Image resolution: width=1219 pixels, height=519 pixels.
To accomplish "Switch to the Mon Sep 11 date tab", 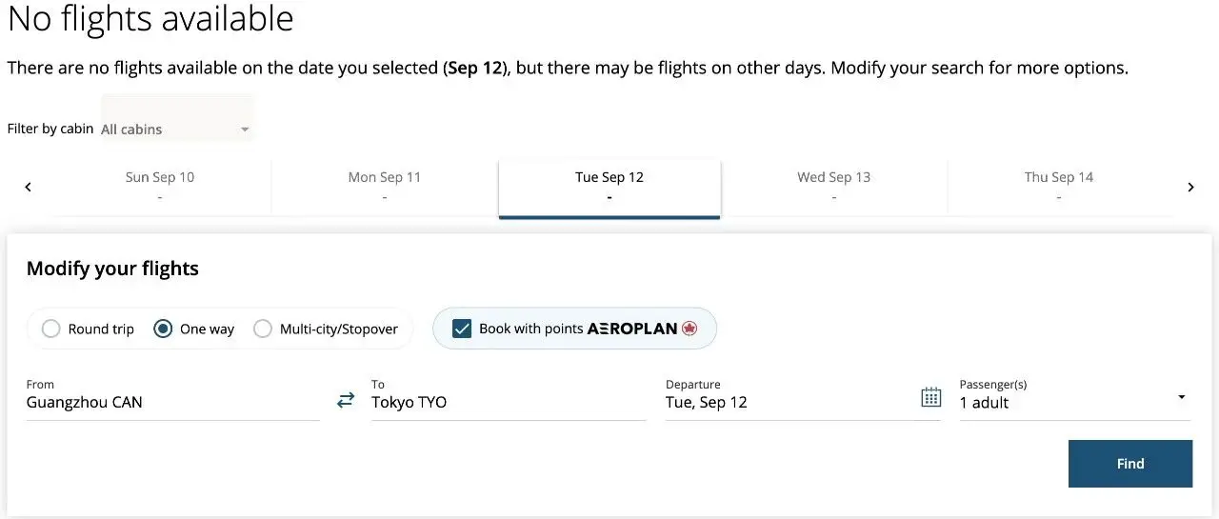I will (385, 187).
